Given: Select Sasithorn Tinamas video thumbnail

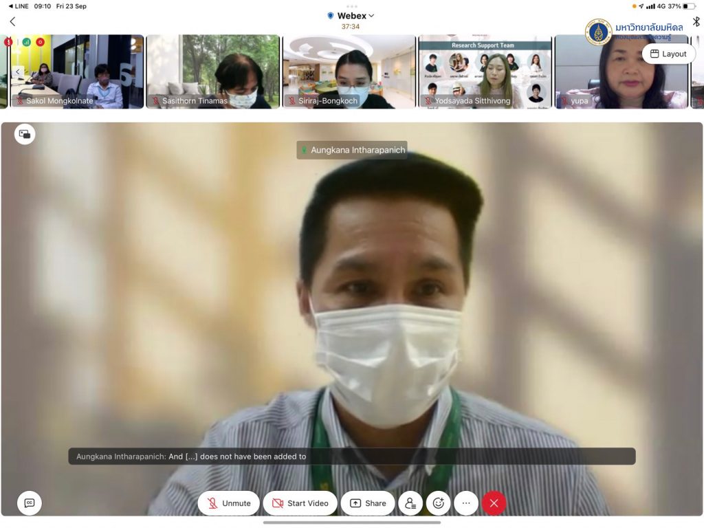Looking at the screenshot, I should point(213,71).
